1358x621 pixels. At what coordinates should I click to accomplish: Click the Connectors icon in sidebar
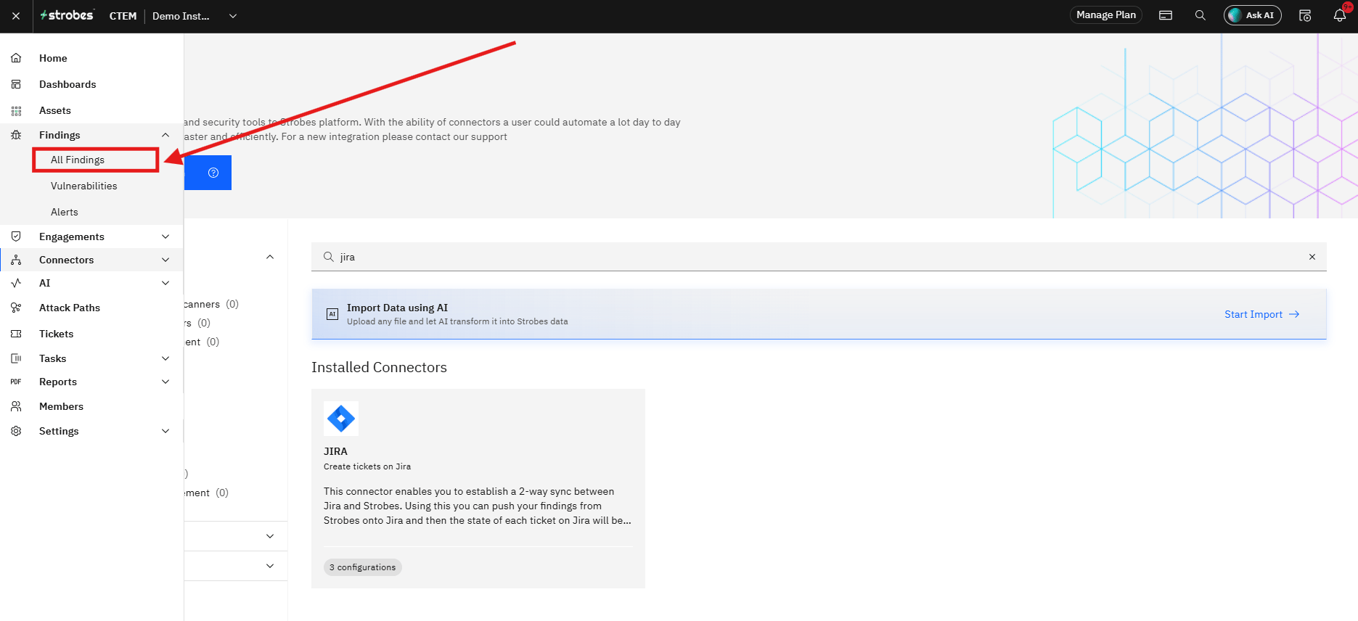point(16,260)
